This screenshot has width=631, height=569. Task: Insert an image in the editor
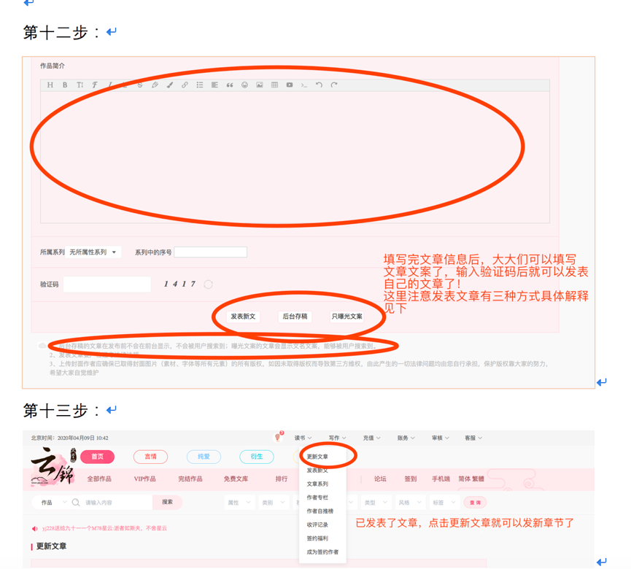(x=260, y=85)
